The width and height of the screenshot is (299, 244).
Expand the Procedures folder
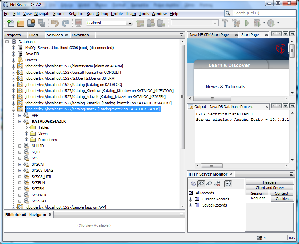(26, 140)
